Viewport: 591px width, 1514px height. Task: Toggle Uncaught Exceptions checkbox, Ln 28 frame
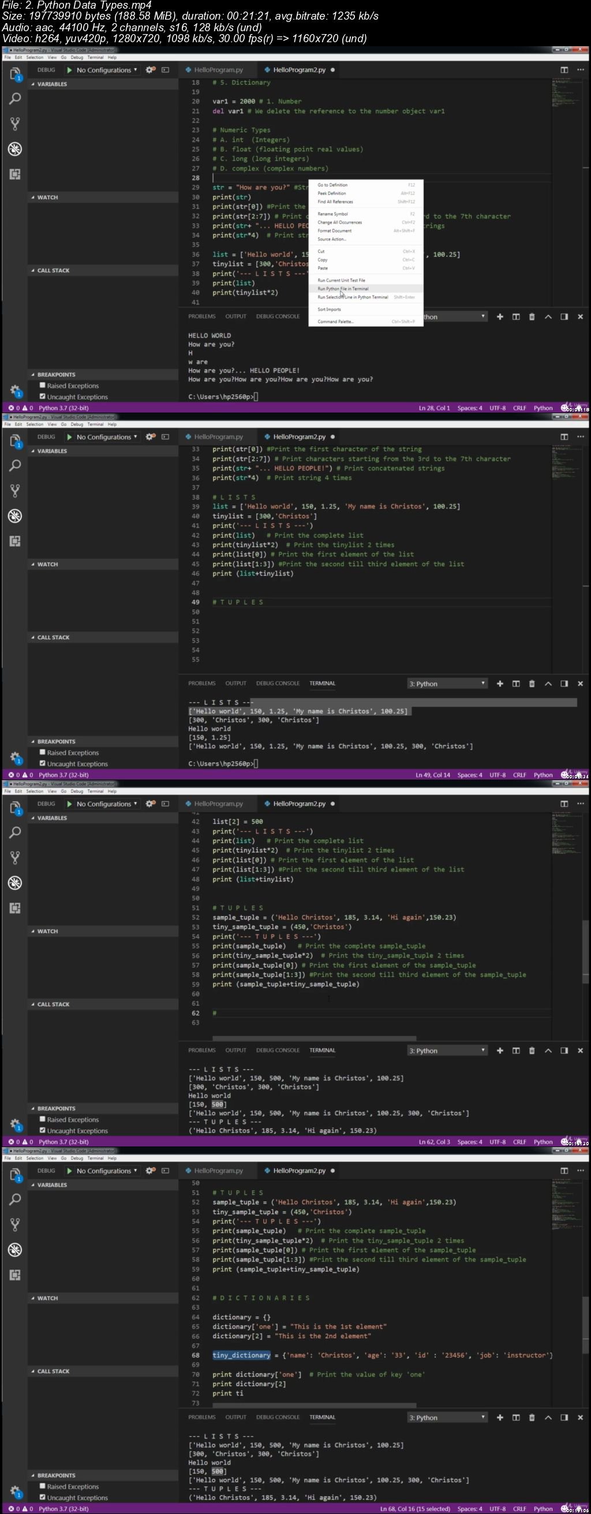pos(42,397)
